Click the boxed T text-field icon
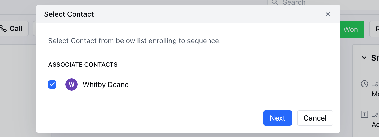The width and height of the screenshot is (379, 137). click(364, 114)
